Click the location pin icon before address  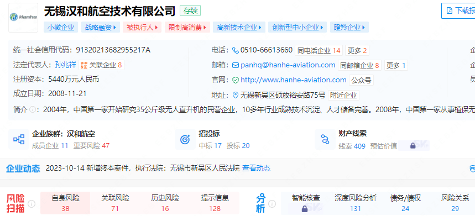tap(236, 95)
